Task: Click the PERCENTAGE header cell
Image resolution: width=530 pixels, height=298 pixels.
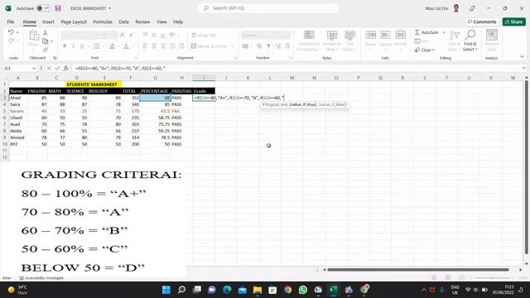Action: click(x=155, y=91)
